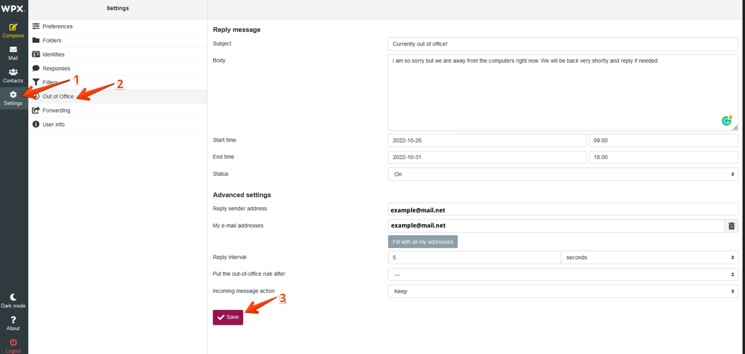
Task: Click the Start time date field
Action: click(487, 140)
